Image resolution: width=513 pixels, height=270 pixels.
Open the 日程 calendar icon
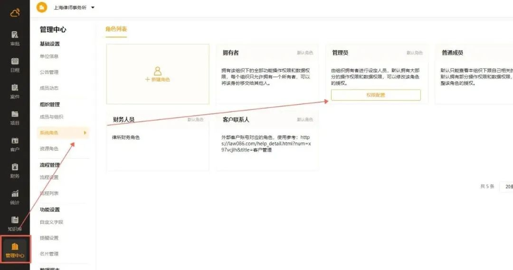pyautogui.click(x=15, y=64)
